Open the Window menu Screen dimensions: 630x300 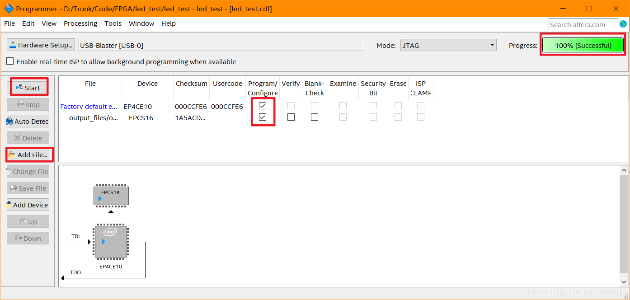[141, 23]
